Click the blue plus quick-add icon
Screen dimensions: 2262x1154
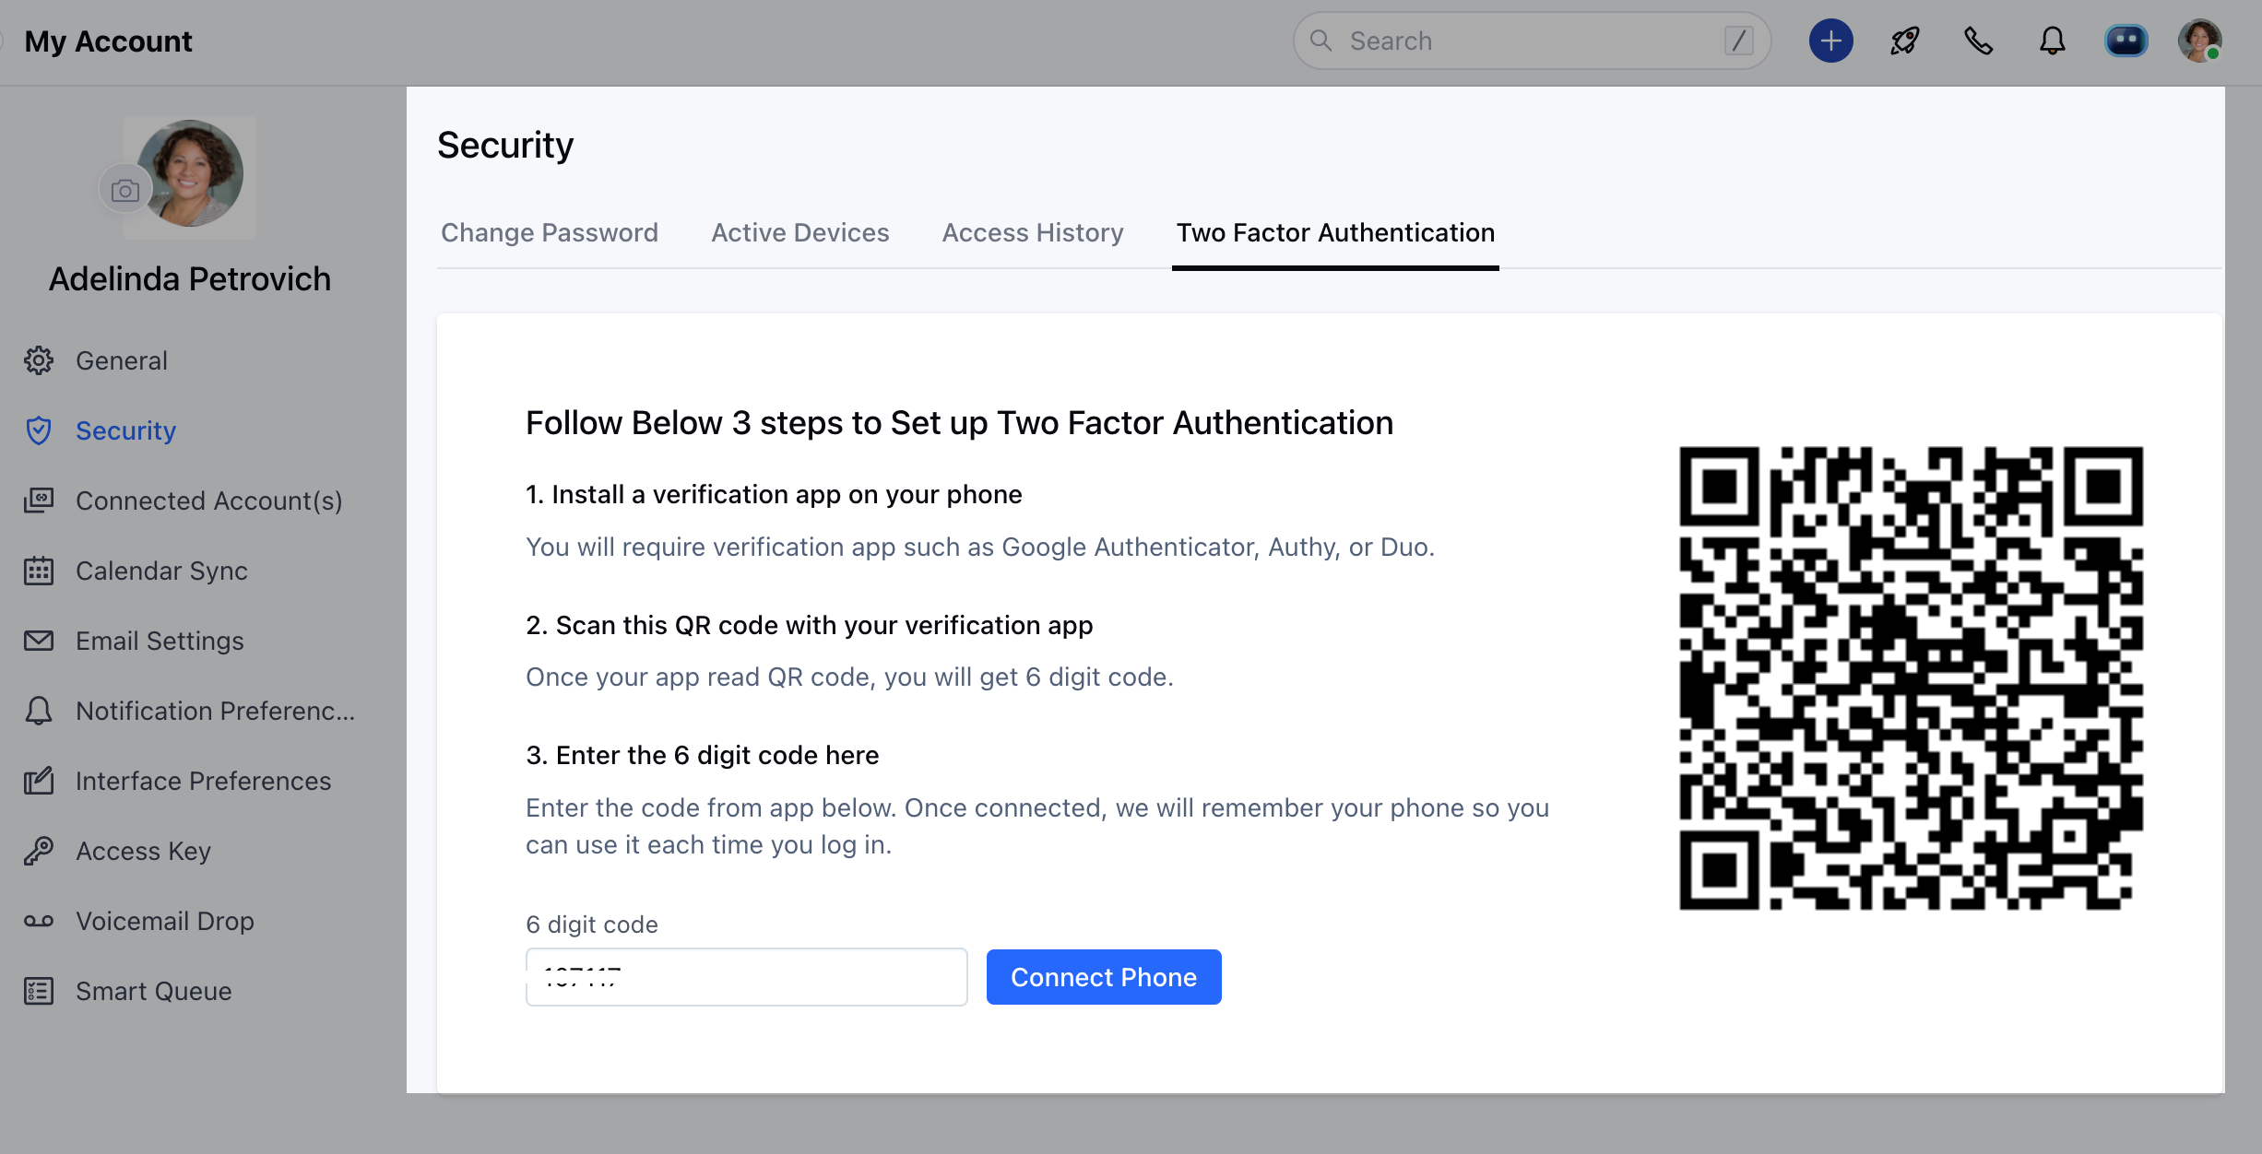[x=1830, y=41]
